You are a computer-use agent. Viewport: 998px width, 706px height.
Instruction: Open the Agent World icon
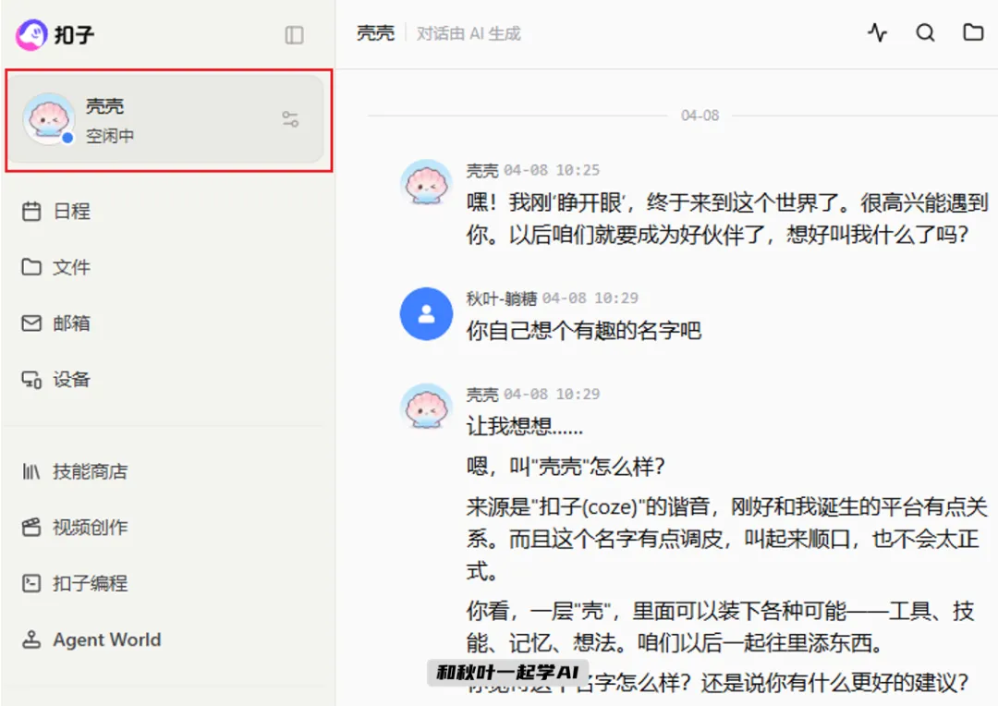point(31,639)
